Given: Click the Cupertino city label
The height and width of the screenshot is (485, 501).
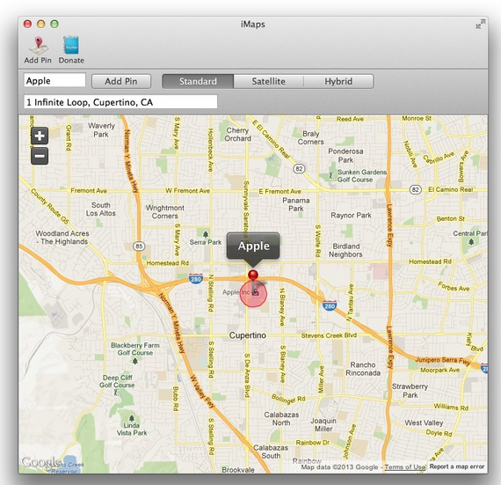Looking at the screenshot, I should tap(248, 335).
